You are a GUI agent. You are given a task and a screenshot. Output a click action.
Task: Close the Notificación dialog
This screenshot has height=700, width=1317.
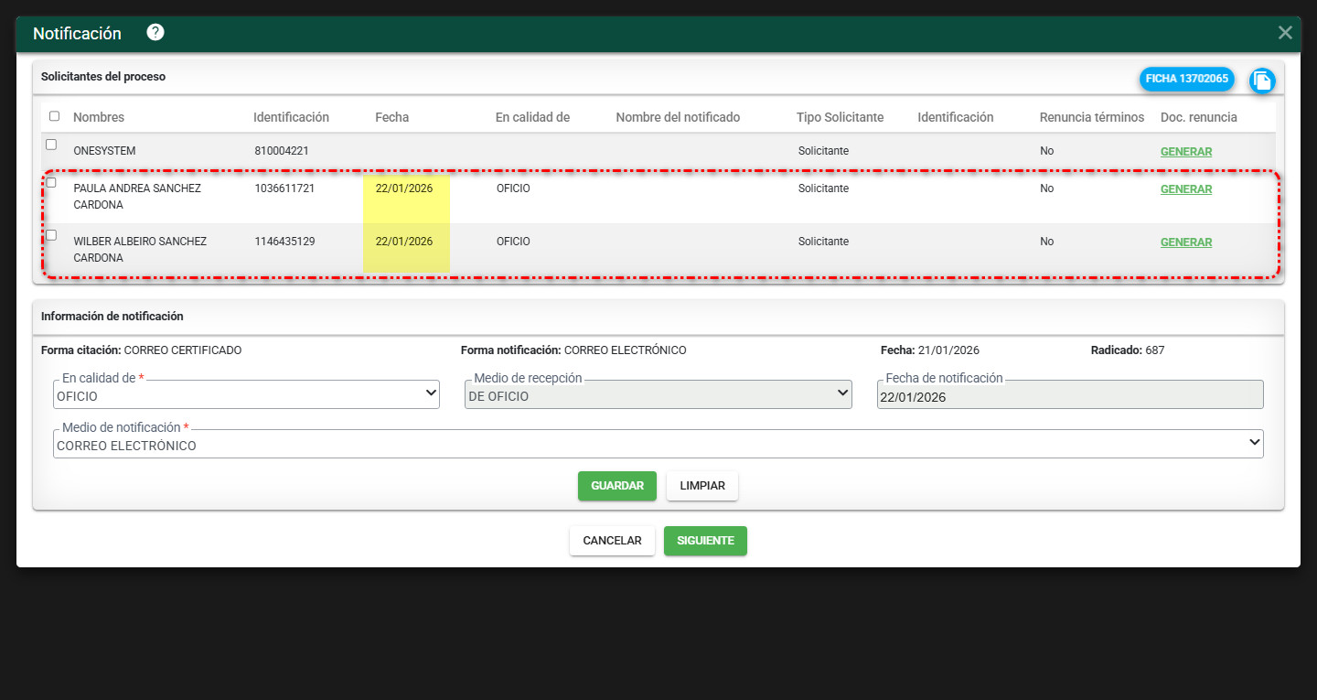click(x=1285, y=33)
